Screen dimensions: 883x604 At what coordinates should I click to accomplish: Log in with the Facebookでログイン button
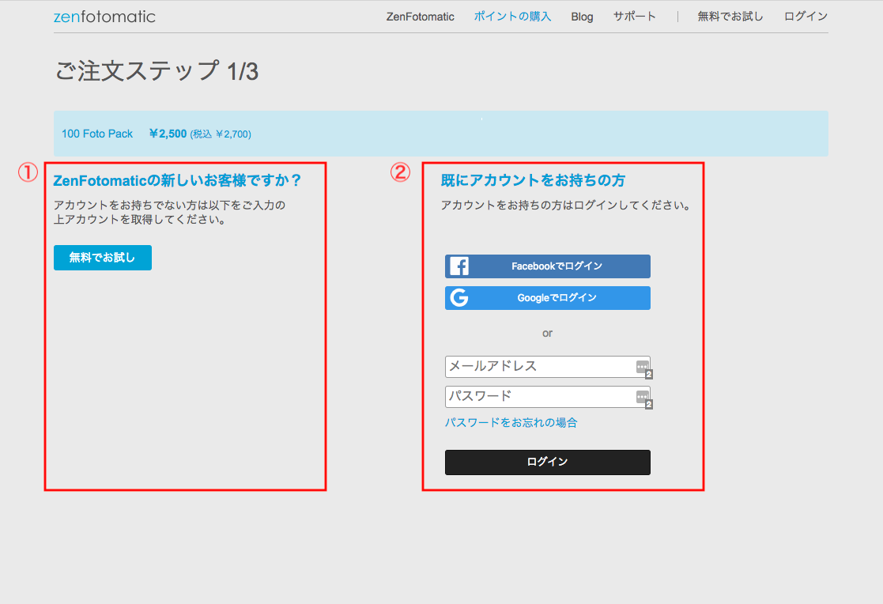tap(547, 266)
